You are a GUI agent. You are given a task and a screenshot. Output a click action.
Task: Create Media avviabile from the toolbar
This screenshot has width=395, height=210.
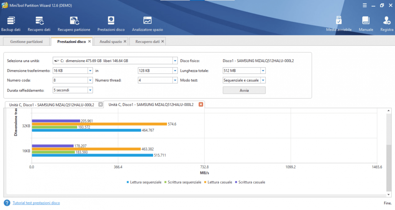(339, 24)
